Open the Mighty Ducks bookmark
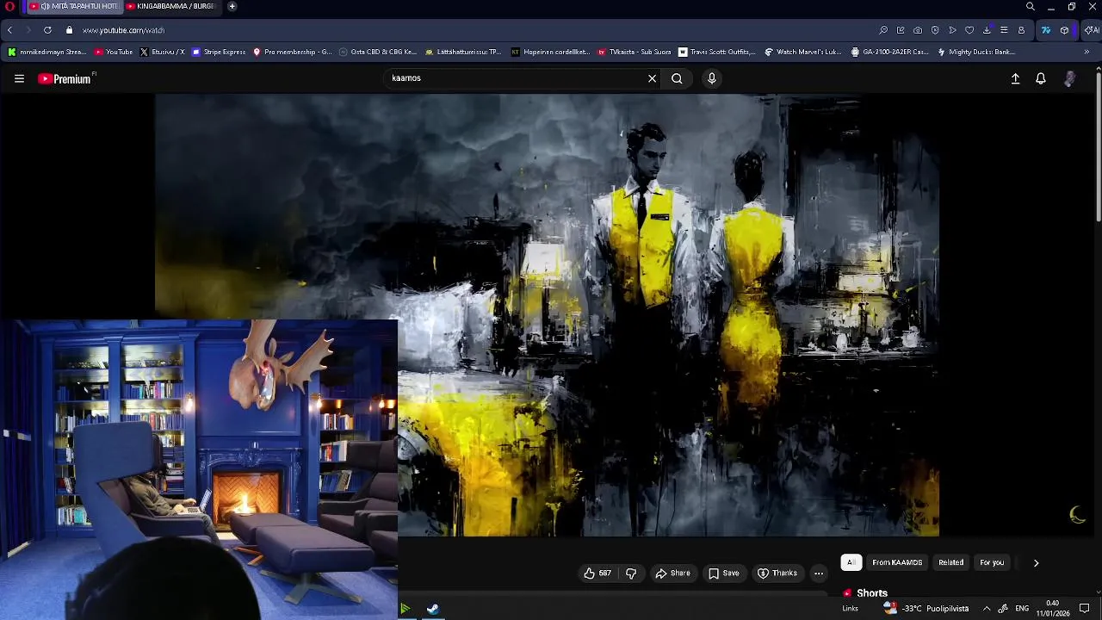 (x=976, y=52)
